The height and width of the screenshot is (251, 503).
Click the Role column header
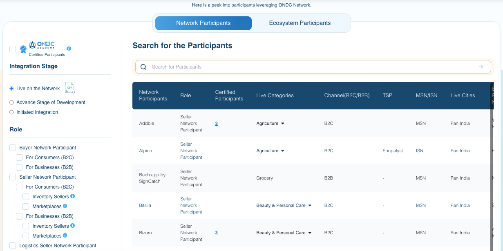tap(186, 96)
